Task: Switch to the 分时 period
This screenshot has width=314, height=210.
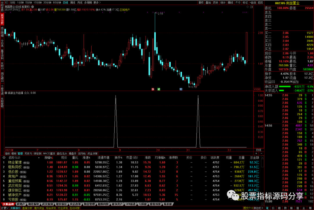Action: point(13,3)
